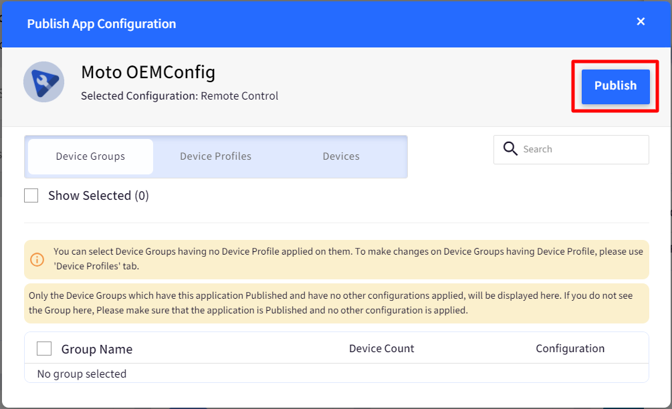The image size is (672, 409).
Task: Click into the Search field
Action: pyautogui.click(x=571, y=150)
